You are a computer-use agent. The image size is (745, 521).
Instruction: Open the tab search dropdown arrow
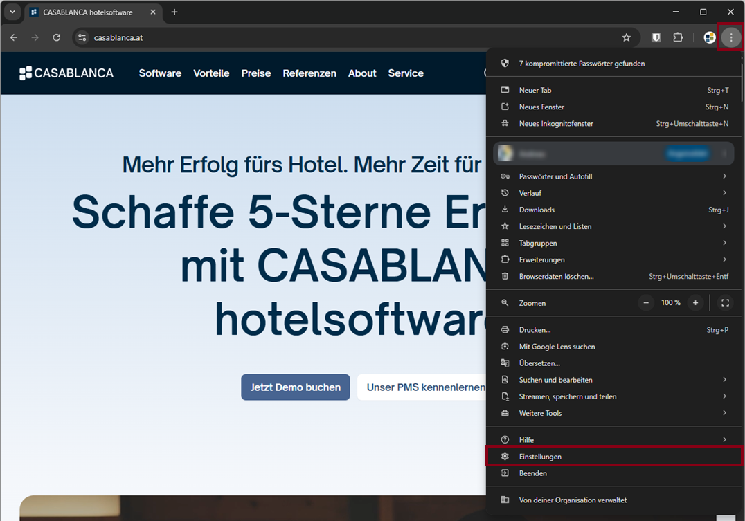pyautogui.click(x=12, y=12)
